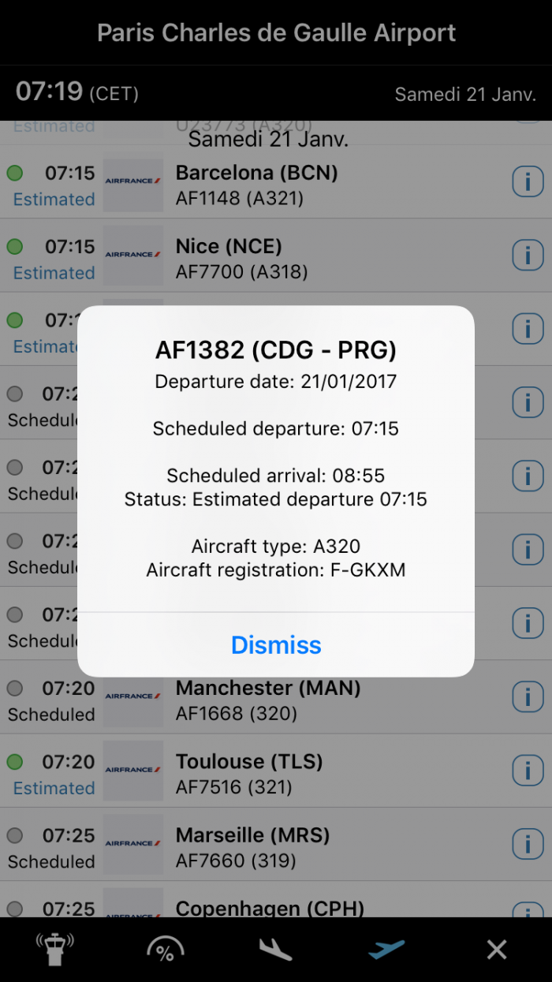Viewport: 552px width, 982px height.
Task: Dismiss the AF1382 flight details popup
Action: point(276,645)
